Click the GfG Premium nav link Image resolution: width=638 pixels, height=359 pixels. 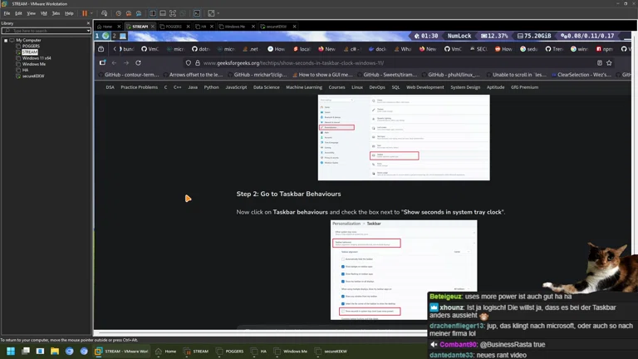click(x=524, y=87)
